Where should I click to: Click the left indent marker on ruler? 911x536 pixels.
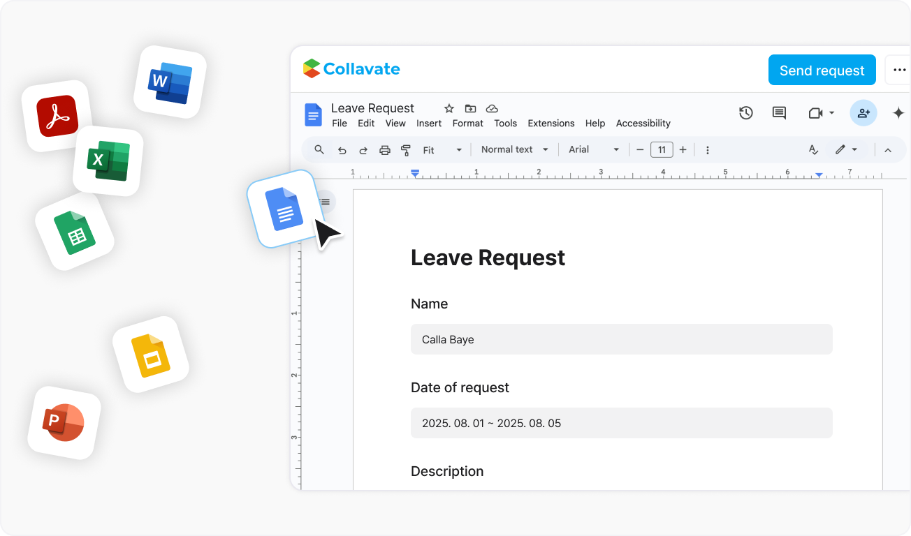[x=415, y=172]
